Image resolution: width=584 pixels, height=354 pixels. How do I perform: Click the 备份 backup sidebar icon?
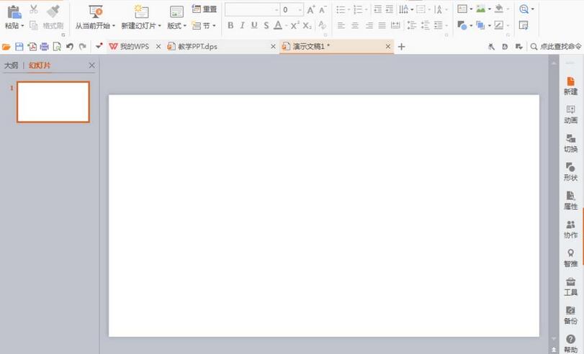point(570,315)
